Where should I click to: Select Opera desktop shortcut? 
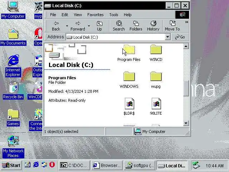[38, 37]
